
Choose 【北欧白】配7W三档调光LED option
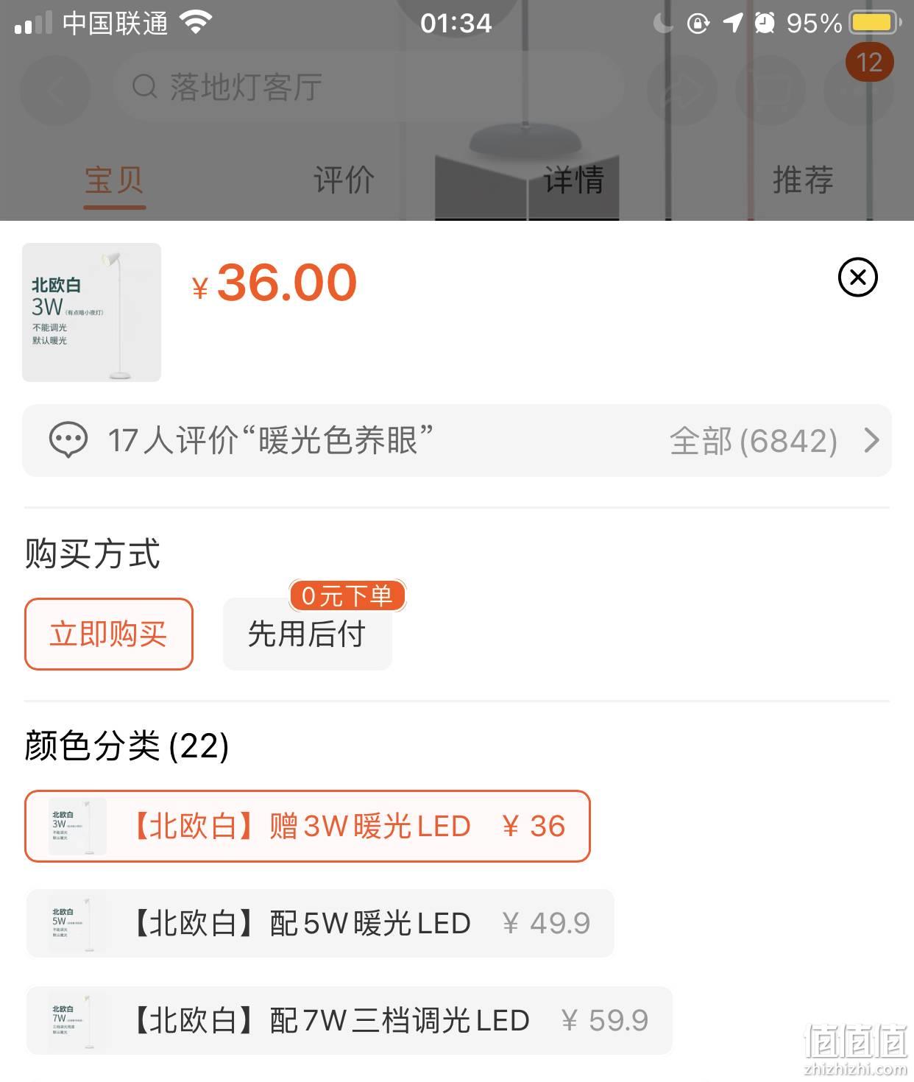[350, 1020]
